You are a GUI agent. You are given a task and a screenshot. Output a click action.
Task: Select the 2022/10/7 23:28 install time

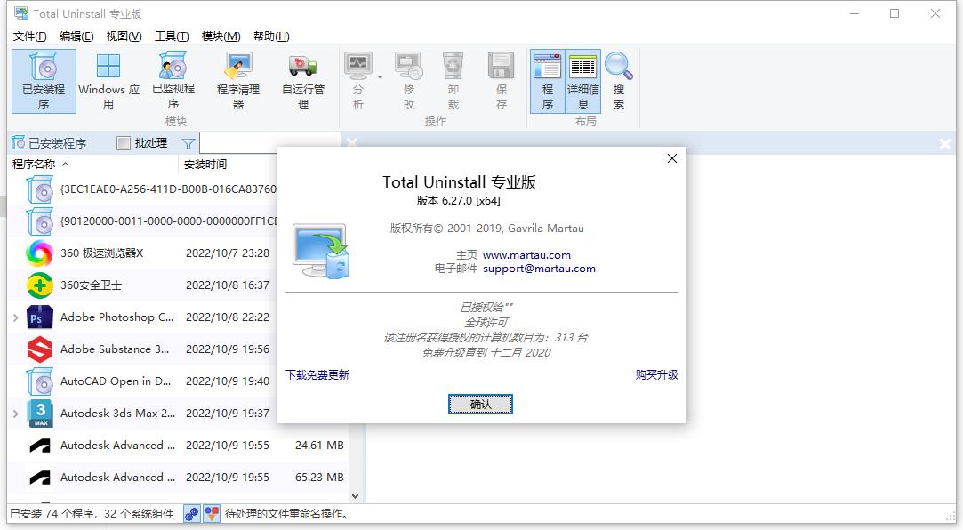(228, 253)
